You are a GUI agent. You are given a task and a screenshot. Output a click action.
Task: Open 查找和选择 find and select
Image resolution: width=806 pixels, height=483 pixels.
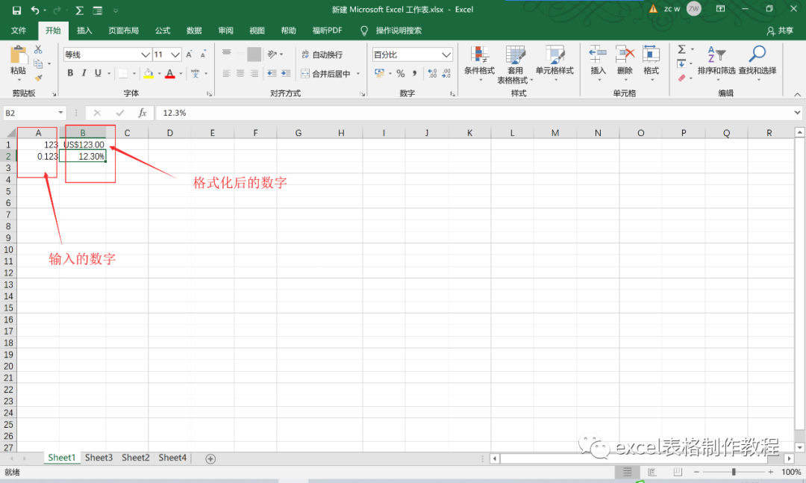pyautogui.click(x=757, y=63)
